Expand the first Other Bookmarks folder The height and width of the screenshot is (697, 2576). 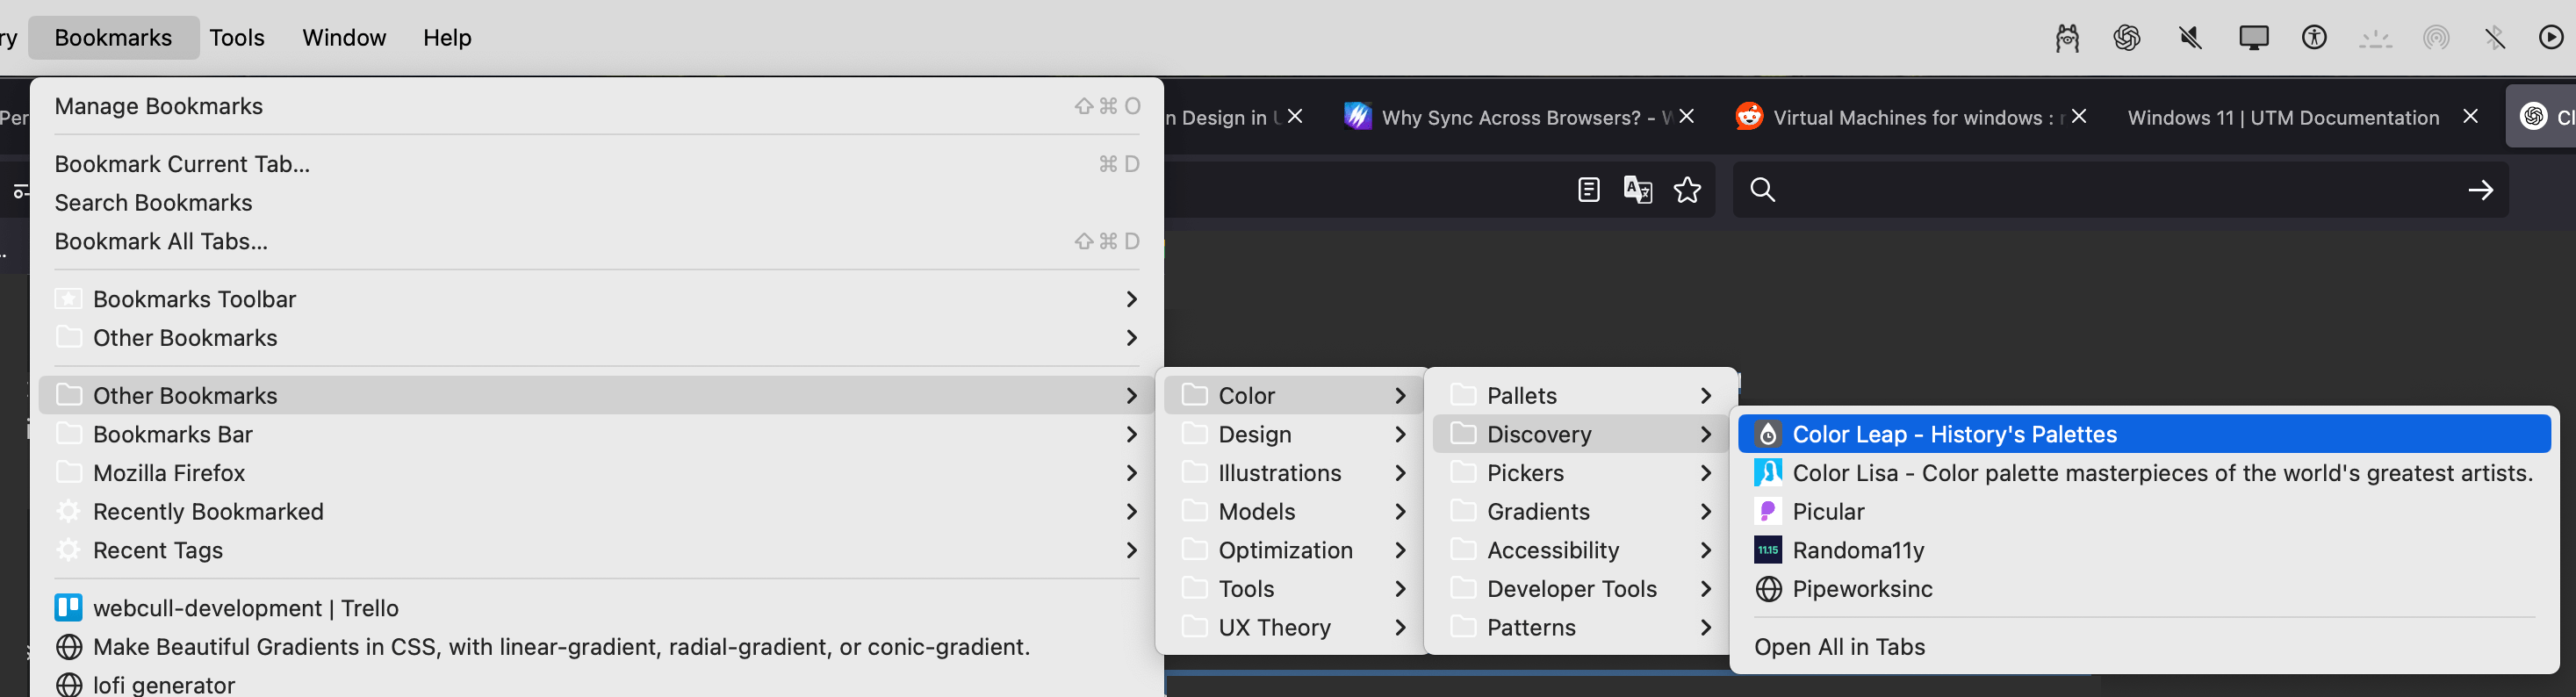pyautogui.click(x=597, y=338)
